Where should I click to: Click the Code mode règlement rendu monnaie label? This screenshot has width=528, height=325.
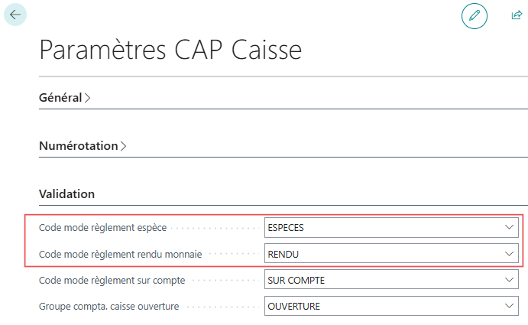pyautogui.click(x=120, y=254)
